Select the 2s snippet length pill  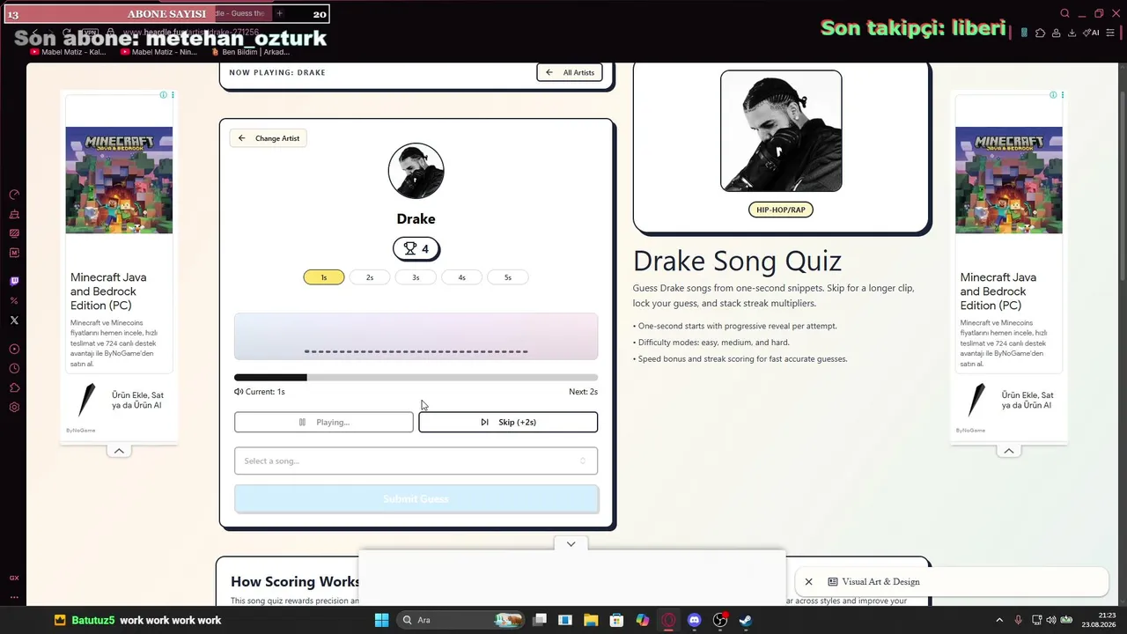pos(370,277)
